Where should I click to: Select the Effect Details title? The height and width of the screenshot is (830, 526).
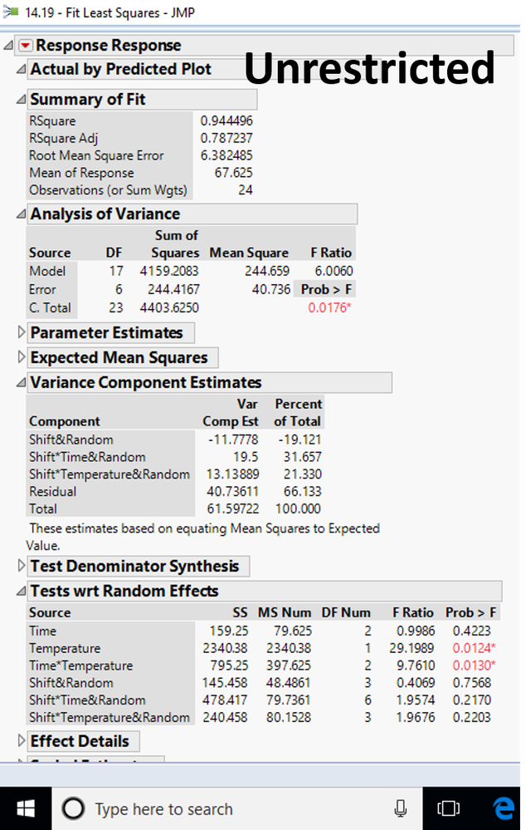[x=84, y=741]
